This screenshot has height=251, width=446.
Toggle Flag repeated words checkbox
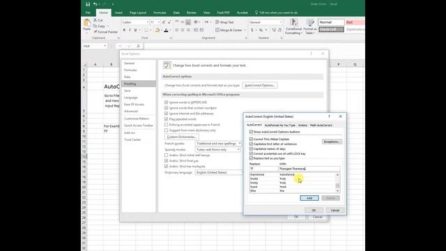pyautogui.click(x=166, y=119)
